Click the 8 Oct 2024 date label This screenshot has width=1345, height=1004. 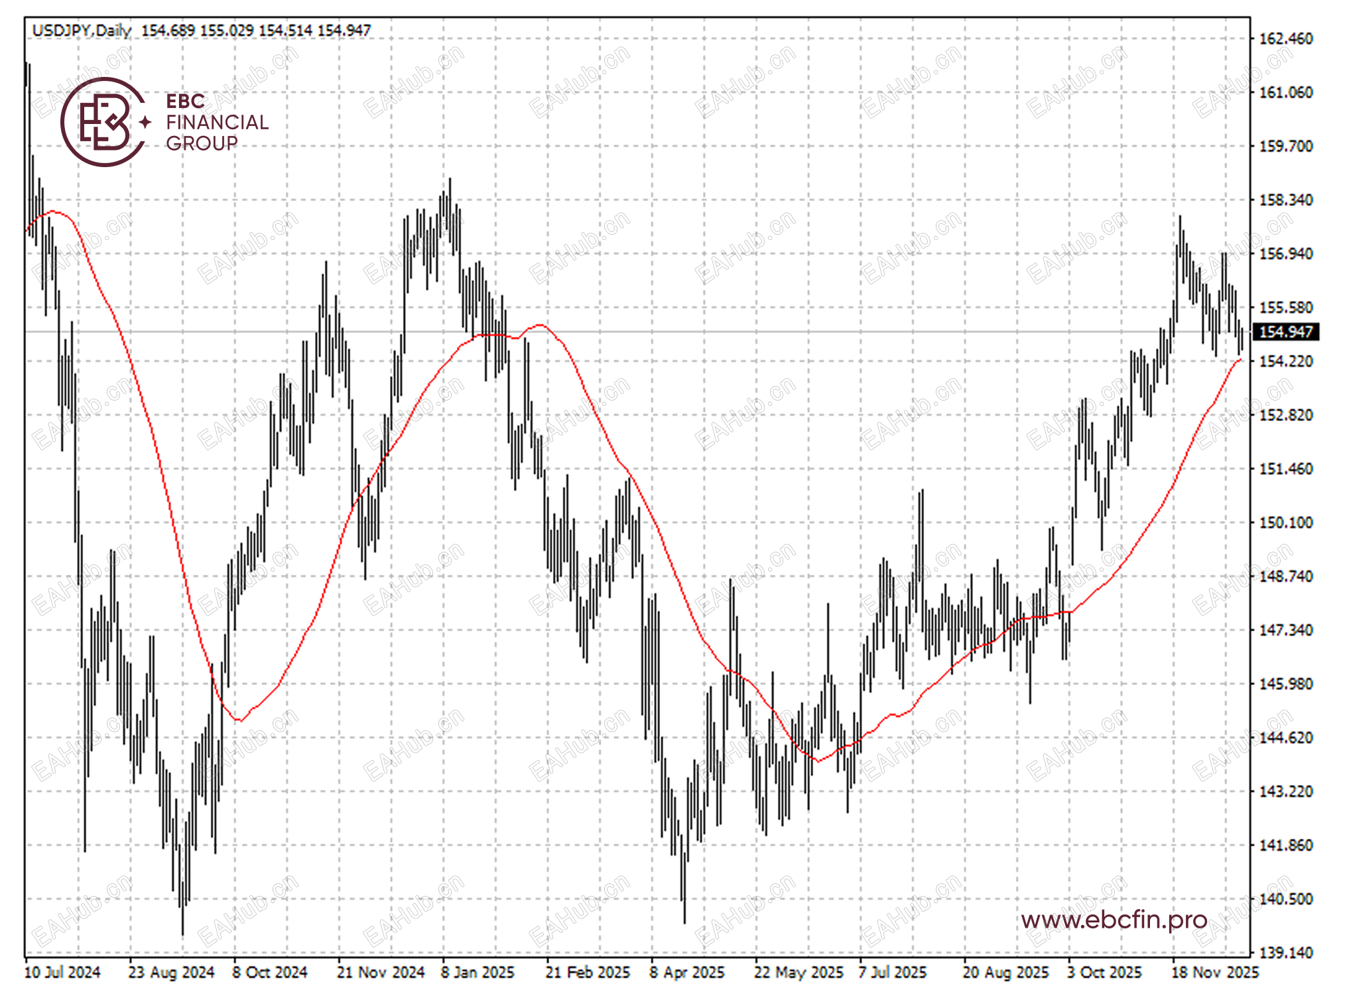(270, 972)
